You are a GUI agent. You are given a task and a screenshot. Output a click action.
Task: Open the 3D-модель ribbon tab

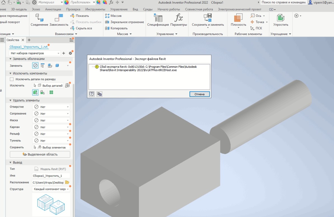[x=19, y=9]
